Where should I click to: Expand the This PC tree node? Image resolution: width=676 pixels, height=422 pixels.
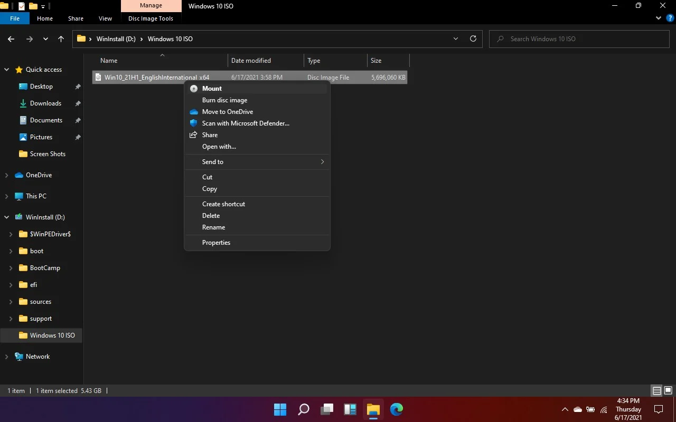(7, 196)
